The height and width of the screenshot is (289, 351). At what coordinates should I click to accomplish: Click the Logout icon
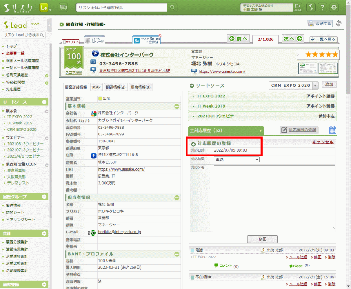pos(298,7)
